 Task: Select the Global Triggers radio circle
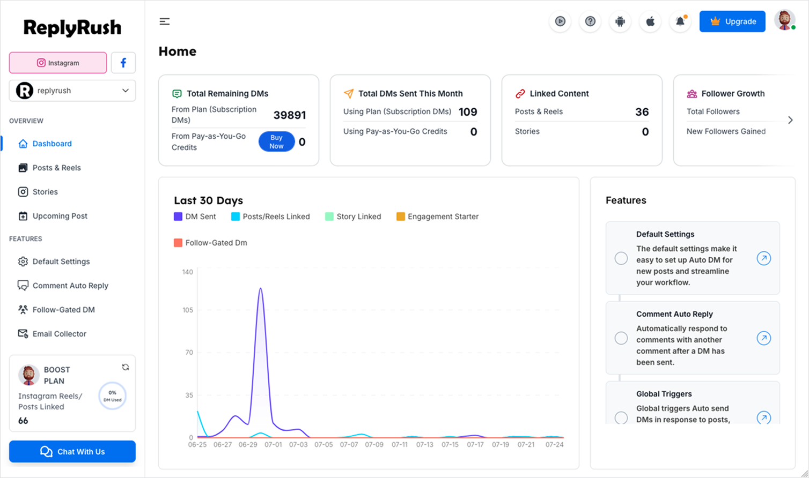(621, 417)
